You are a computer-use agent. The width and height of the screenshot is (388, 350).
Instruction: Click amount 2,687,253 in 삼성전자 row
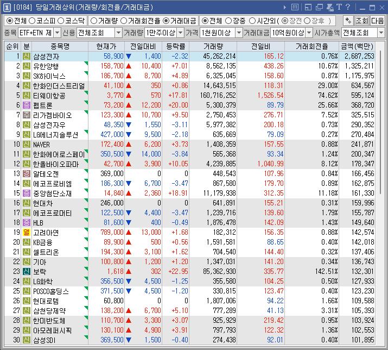[x=359, y=57]
